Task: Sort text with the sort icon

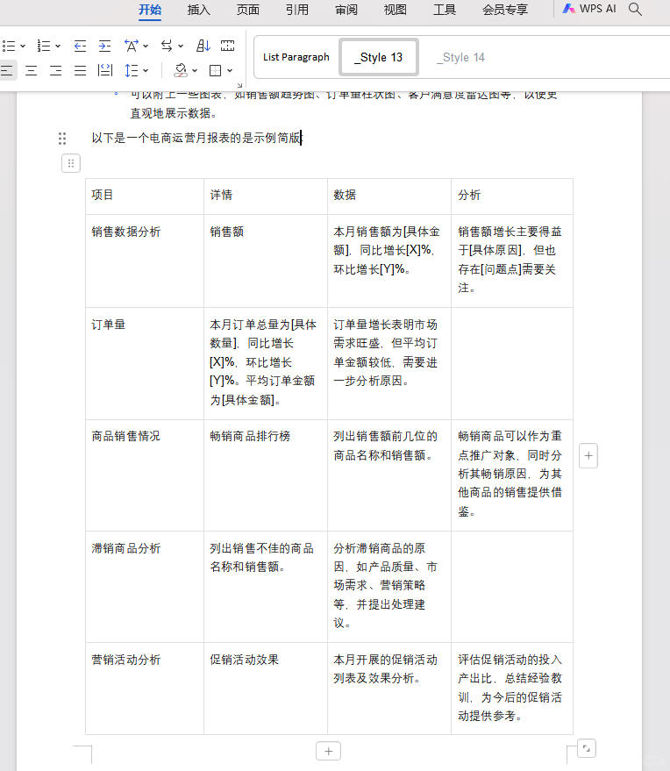Action: click(x=203, y=46)
